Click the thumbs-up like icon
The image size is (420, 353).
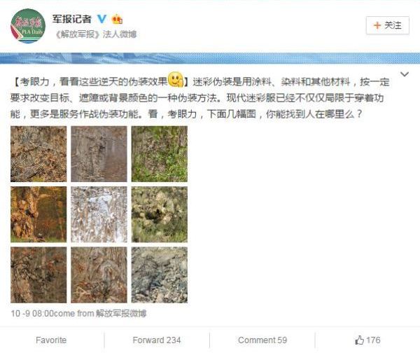(x=359, y=340)
